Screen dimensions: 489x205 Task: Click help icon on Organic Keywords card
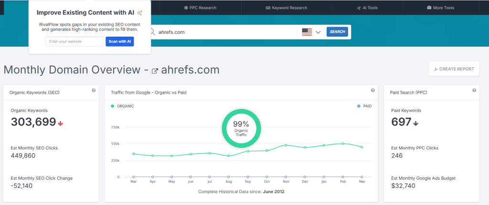(94, 90)
